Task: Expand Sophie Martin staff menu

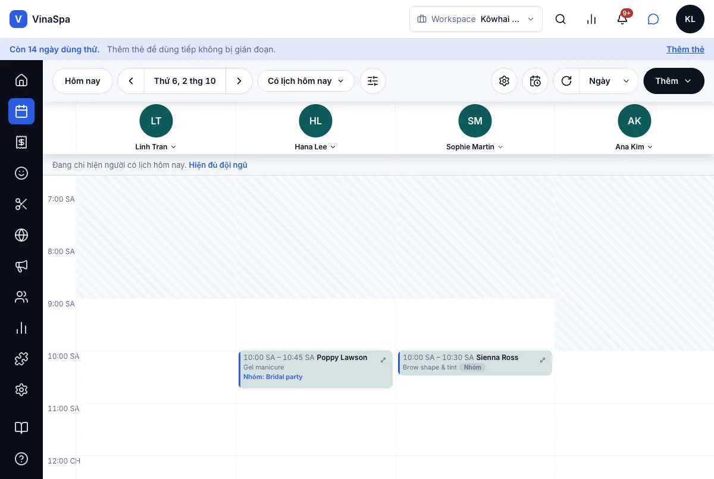Action: point(475,147)
